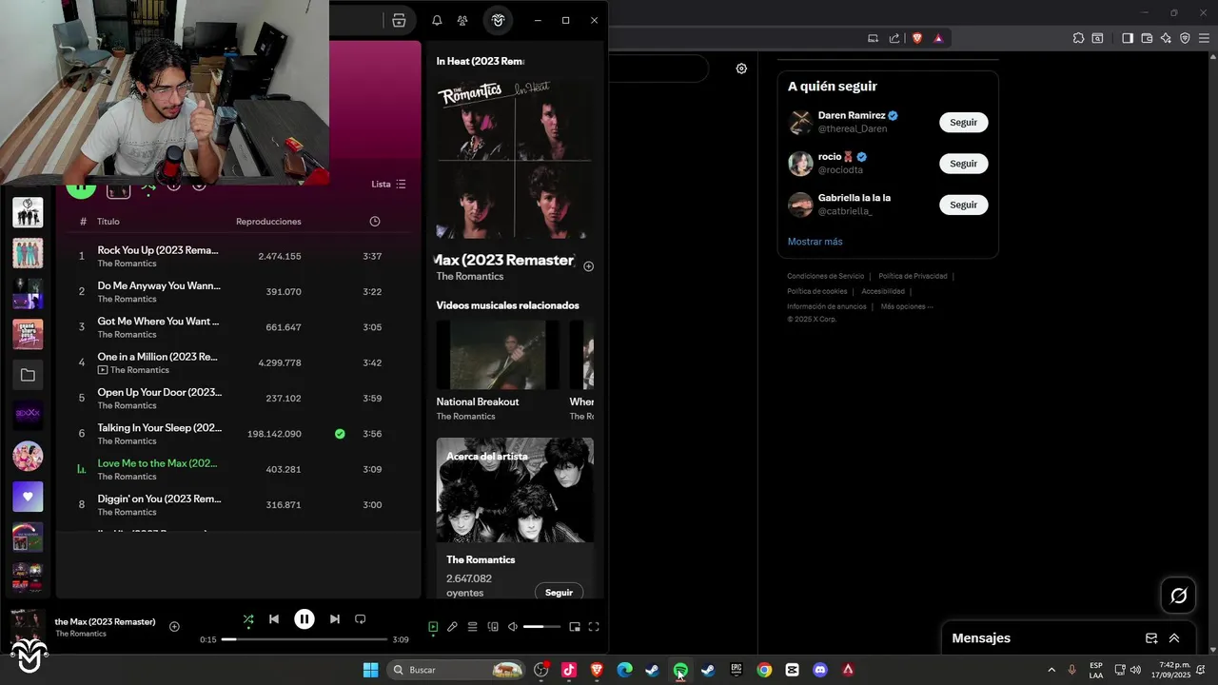The width and height of the screenshot is (1218, 685).
Task: Follow Gabriella la la la
Action: pyautogui.click(x=964, y=205)
